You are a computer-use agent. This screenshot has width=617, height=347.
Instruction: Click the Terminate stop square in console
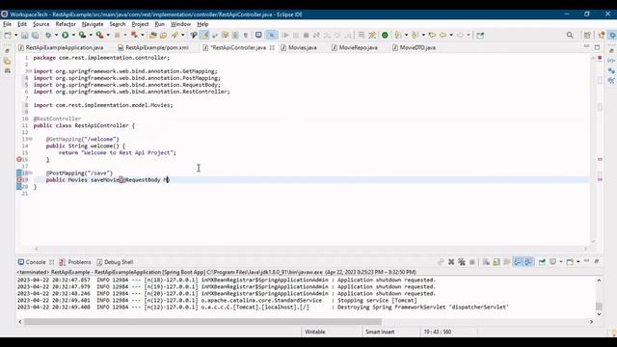(x=472, y=262)
